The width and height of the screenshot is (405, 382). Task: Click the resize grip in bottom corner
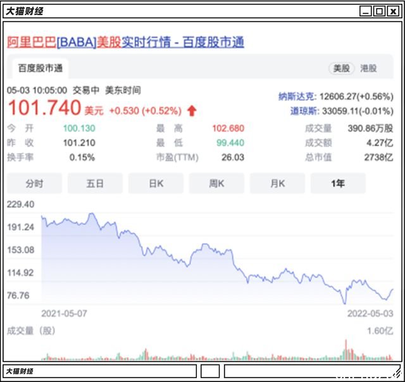point(397,374)
